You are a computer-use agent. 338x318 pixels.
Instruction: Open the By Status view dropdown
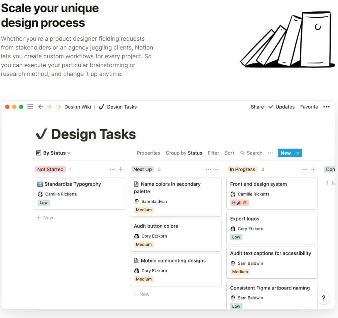[53, 153]
